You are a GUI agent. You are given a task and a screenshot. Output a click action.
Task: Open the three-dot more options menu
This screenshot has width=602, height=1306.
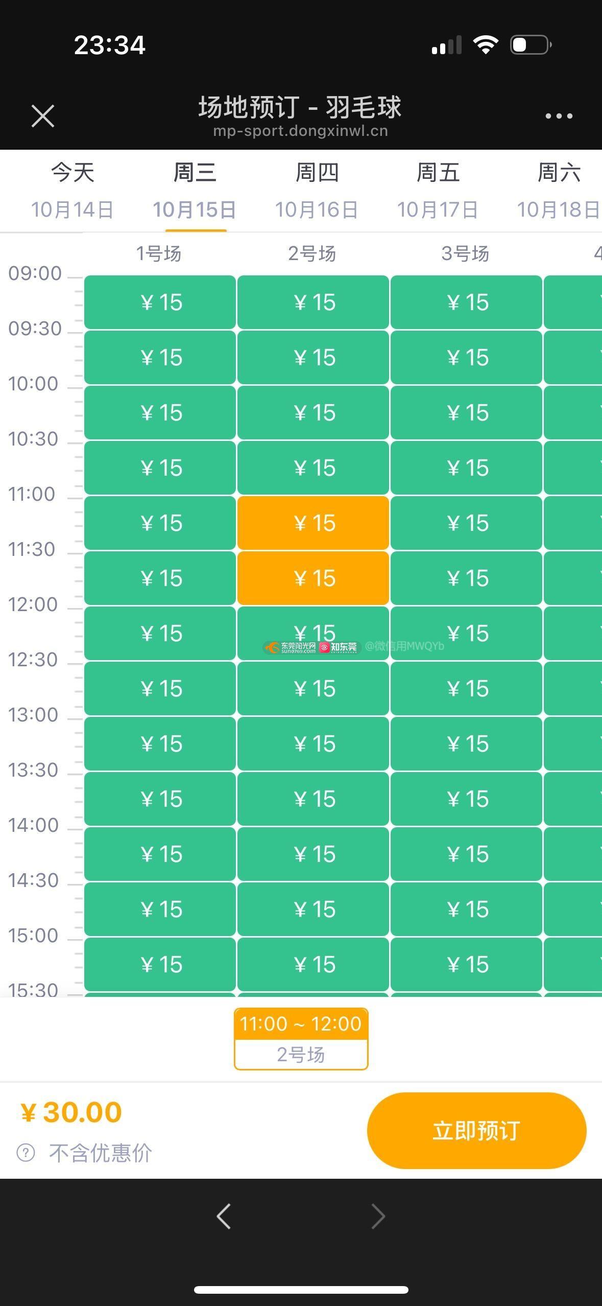click(x=559, y=116)
